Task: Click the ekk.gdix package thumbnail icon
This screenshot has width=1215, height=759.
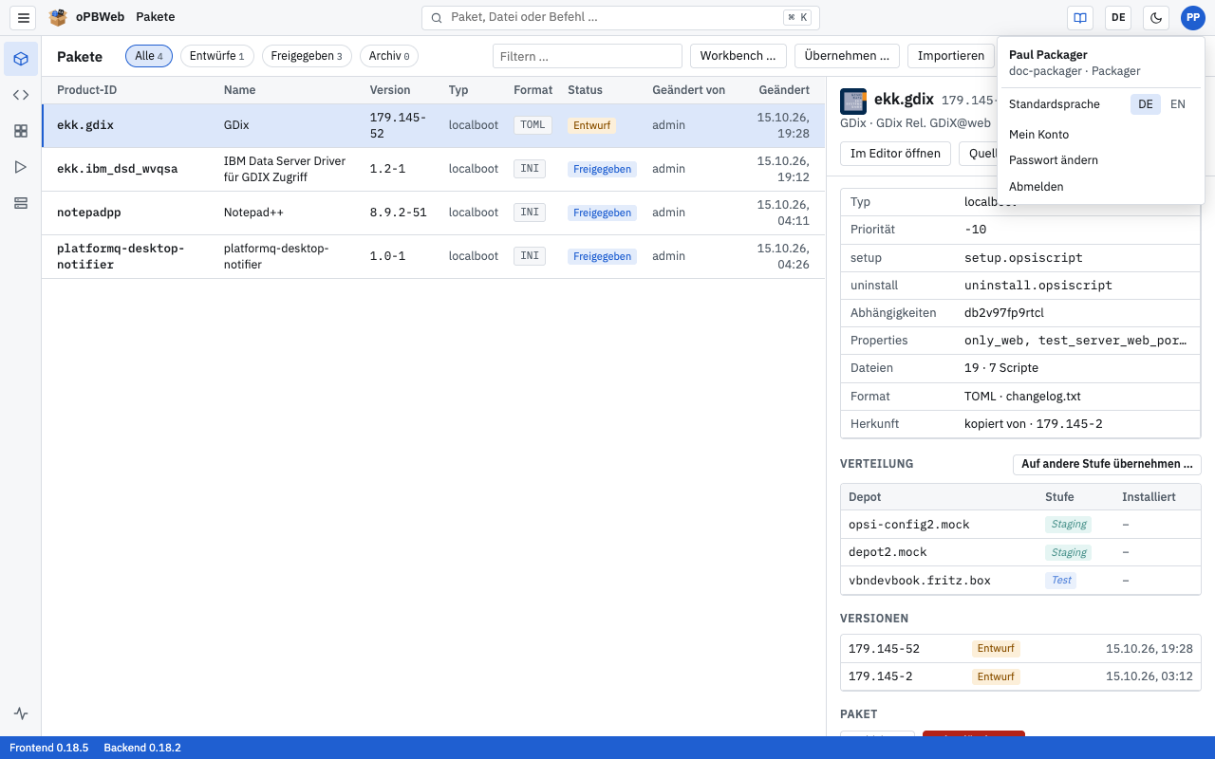Action: (x=853, y=101)
